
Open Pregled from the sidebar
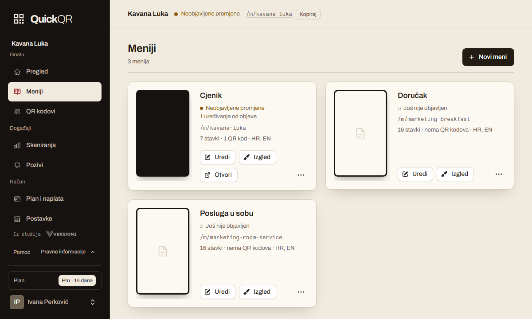coord(55,71)
